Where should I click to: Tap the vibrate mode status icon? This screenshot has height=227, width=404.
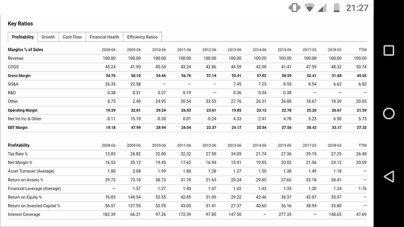(x=295, y=8)
